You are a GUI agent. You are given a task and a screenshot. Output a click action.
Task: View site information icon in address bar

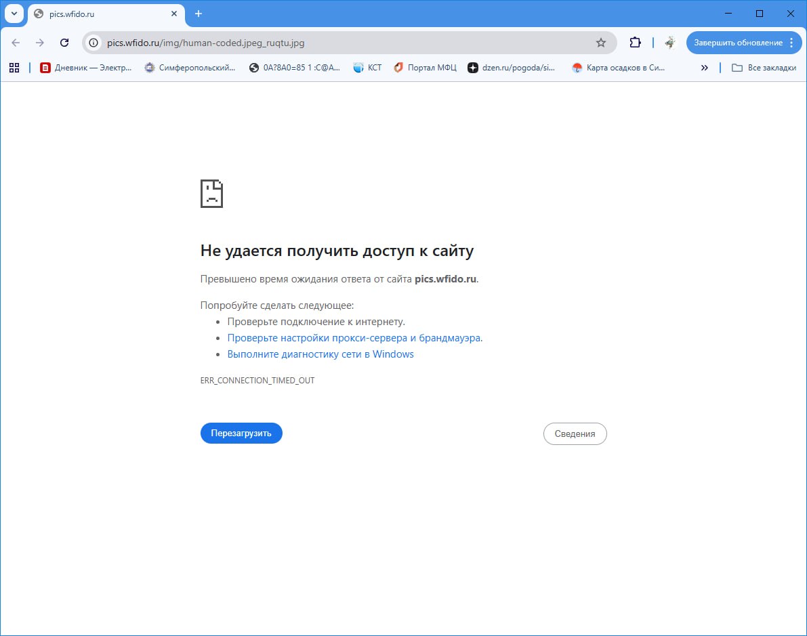94,43
